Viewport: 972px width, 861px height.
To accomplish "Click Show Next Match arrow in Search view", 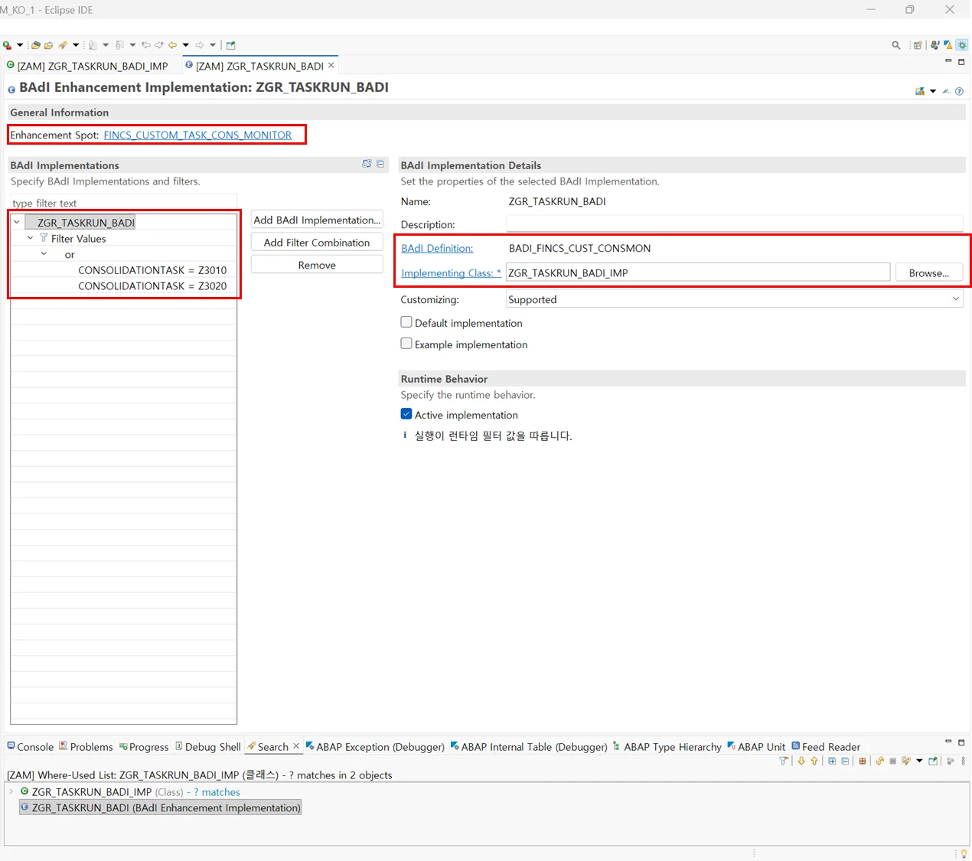I will coord(801,761).
